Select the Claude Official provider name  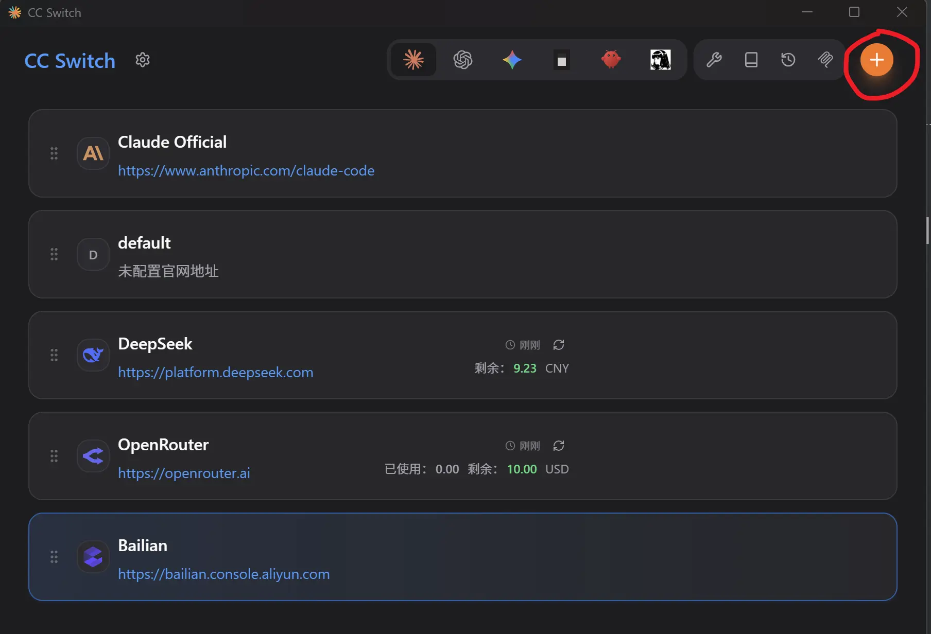click(x=173, y=142)
